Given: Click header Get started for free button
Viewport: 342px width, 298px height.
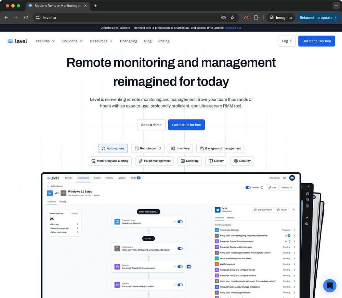Looking at the screenshot, I should 316,41.
